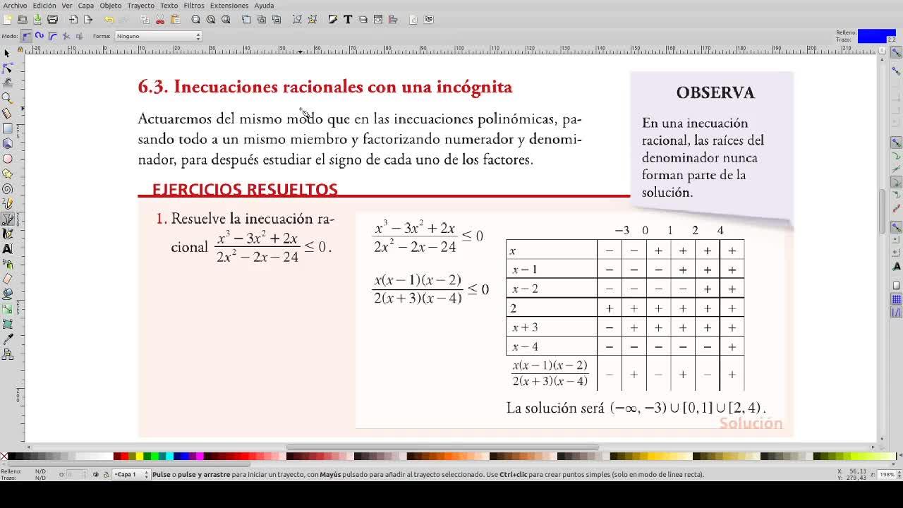Screen dimensions: 903x508
Task: Select the Rectangle tool
Action: pos(7,128)
